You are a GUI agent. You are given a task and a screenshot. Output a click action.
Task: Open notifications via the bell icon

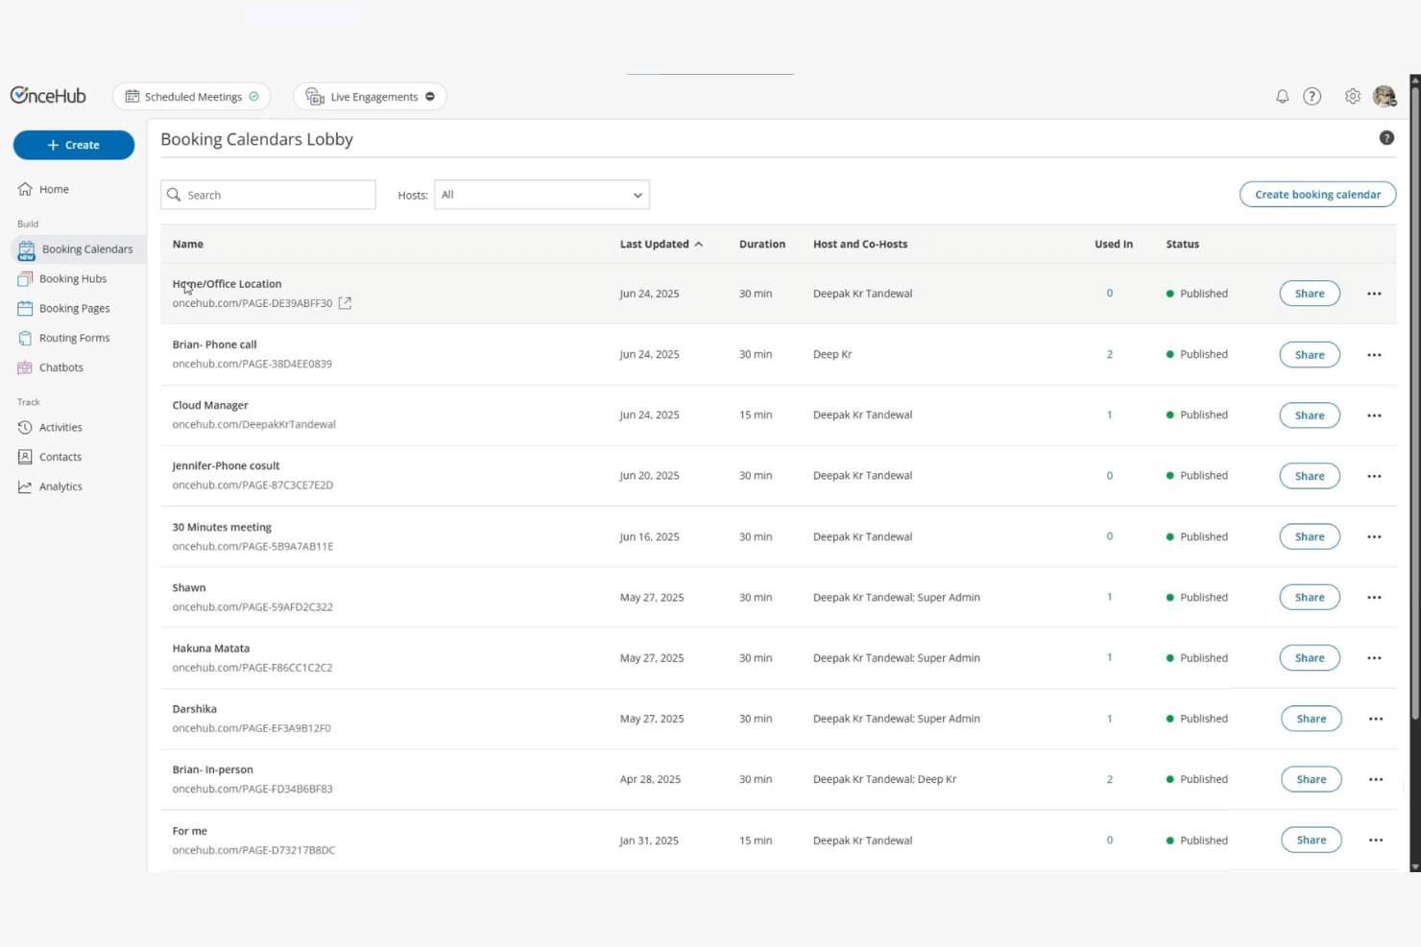tap(1282, 96)
